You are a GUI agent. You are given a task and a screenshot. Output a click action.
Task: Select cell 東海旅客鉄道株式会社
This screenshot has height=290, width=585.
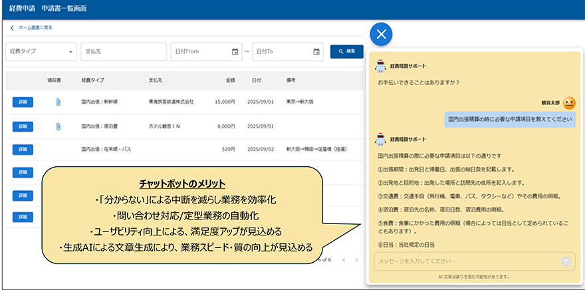click(x=171, y=102)
